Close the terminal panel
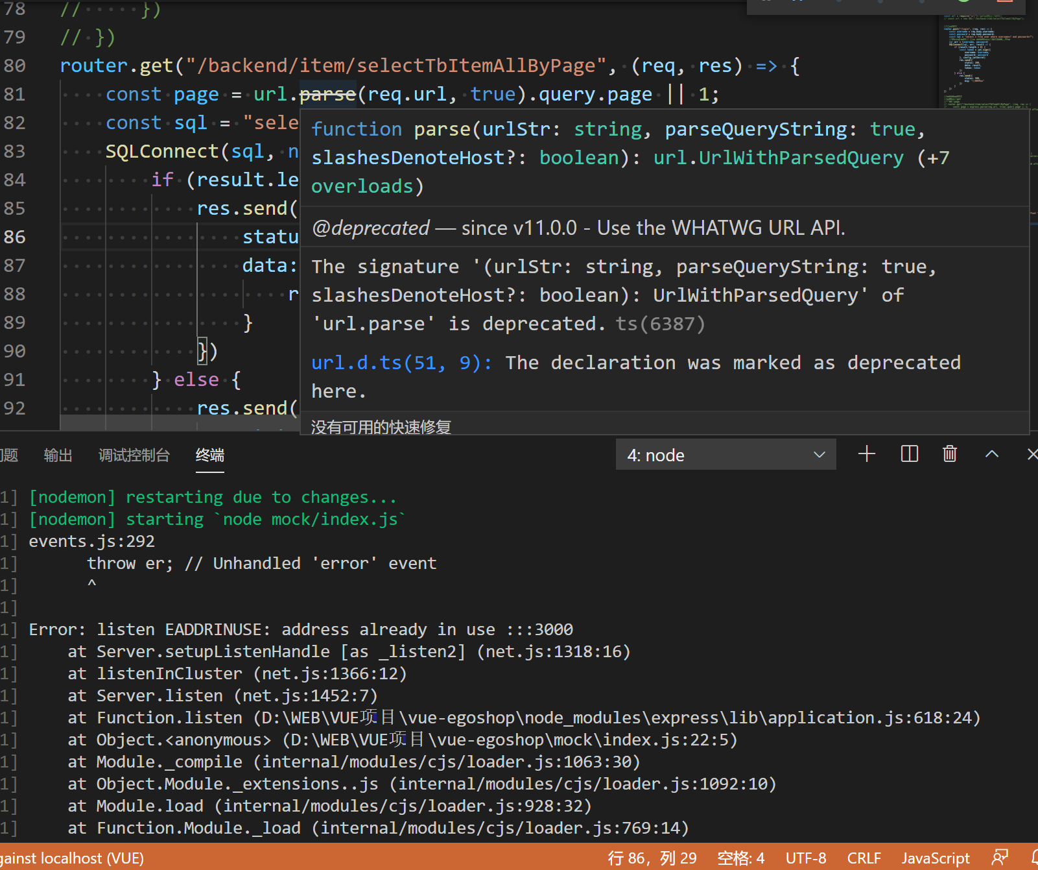Viewport: 1038px width, 870px height. pyautogui.click(x=1032, y=454)
